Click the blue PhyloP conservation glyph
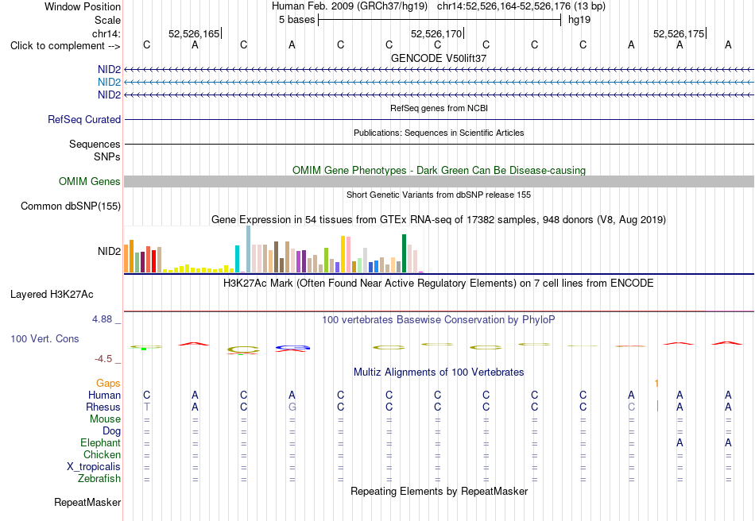This screenshot has height=521, width=755. [x=292, y=347]
